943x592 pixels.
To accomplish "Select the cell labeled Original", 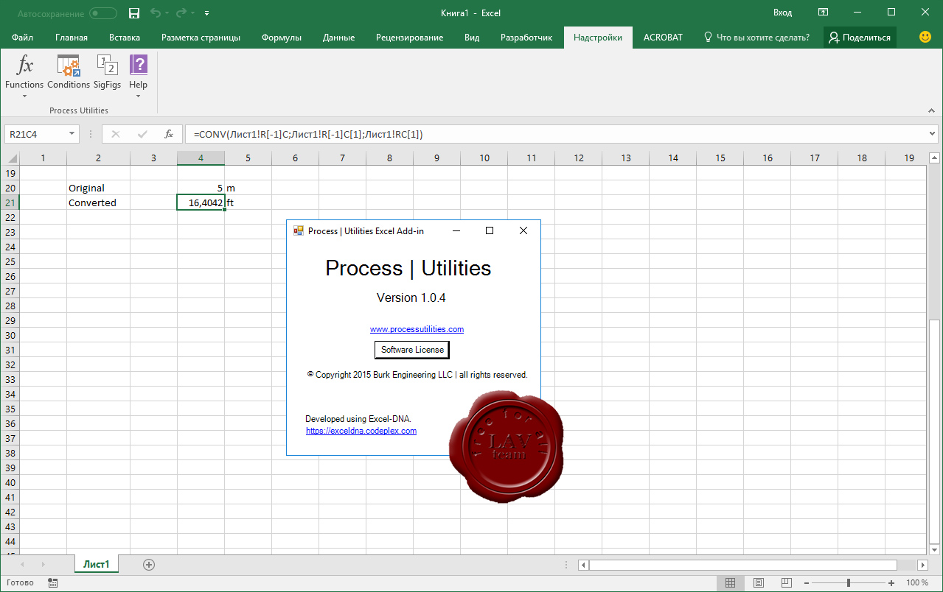I will [98, 188].
